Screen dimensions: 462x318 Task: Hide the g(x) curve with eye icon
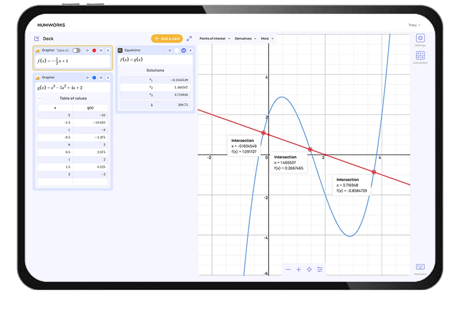coord(101,78)
